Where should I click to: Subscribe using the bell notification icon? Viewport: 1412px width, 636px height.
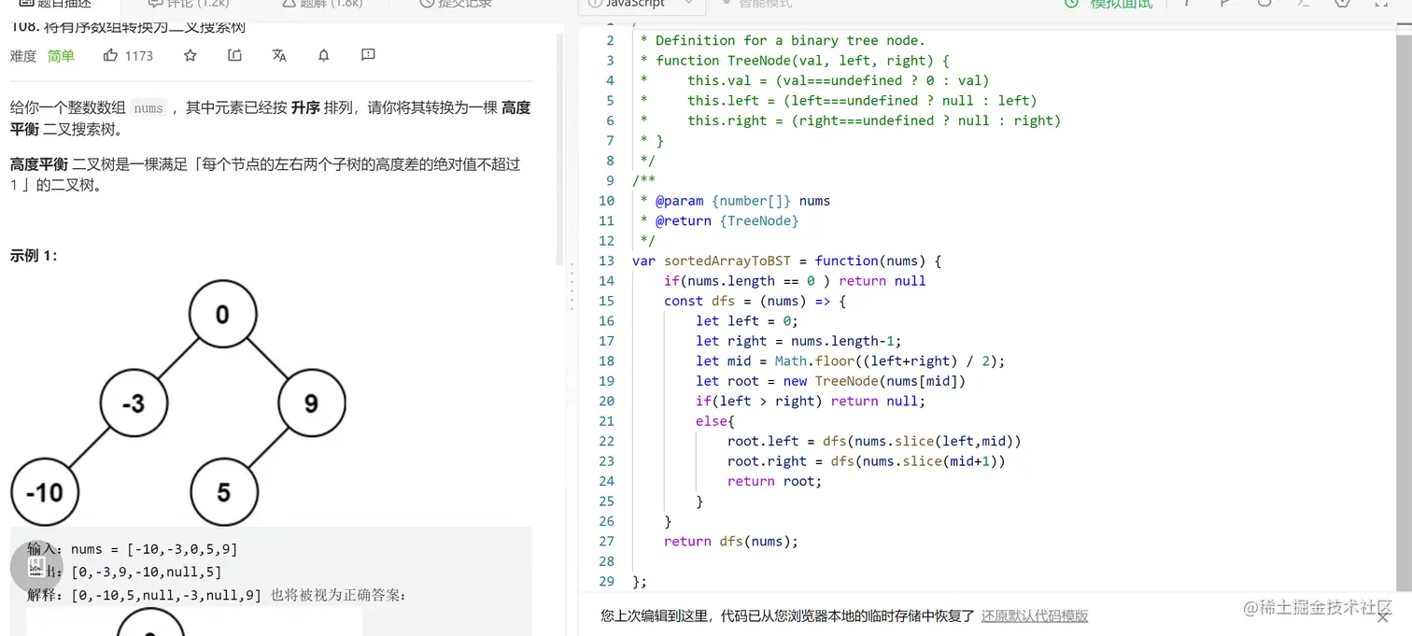pyautogui.click(x=324, y=56)
